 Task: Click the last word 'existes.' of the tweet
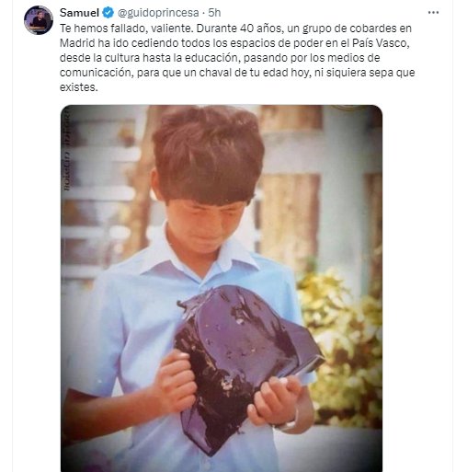coord(79,87)
